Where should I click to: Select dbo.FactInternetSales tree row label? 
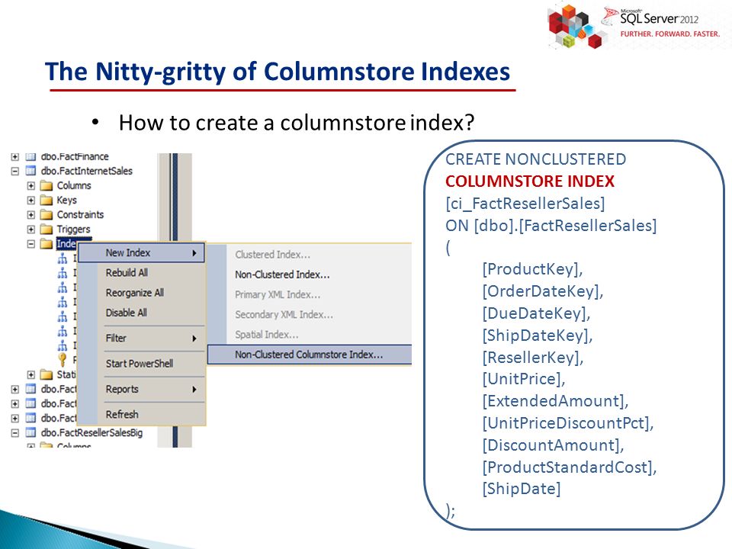point(87,172)
